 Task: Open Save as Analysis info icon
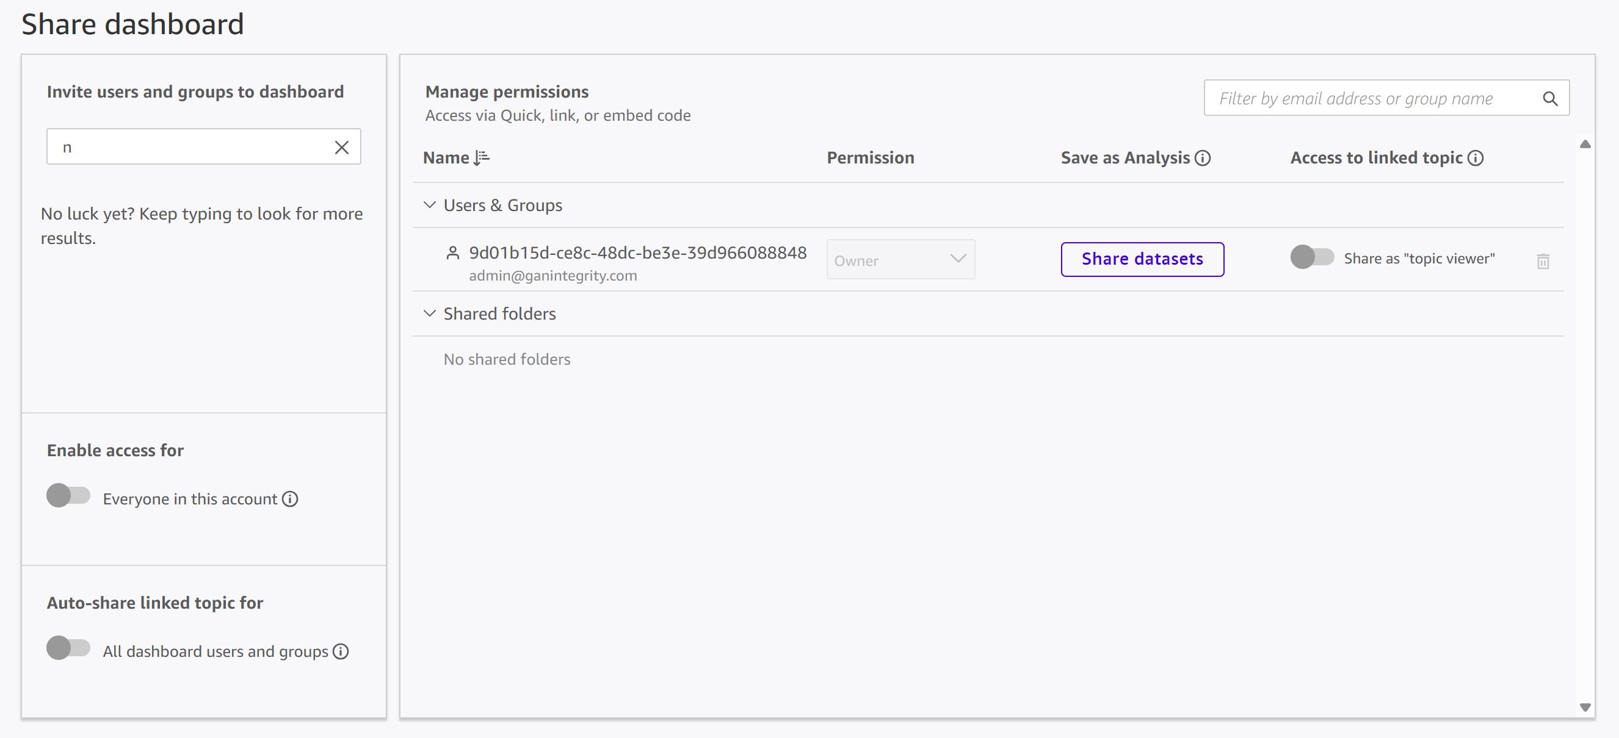(x=1202, y=157)
